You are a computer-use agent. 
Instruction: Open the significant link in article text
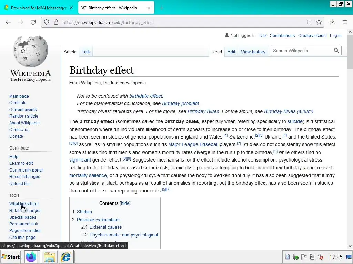point(80,160)
